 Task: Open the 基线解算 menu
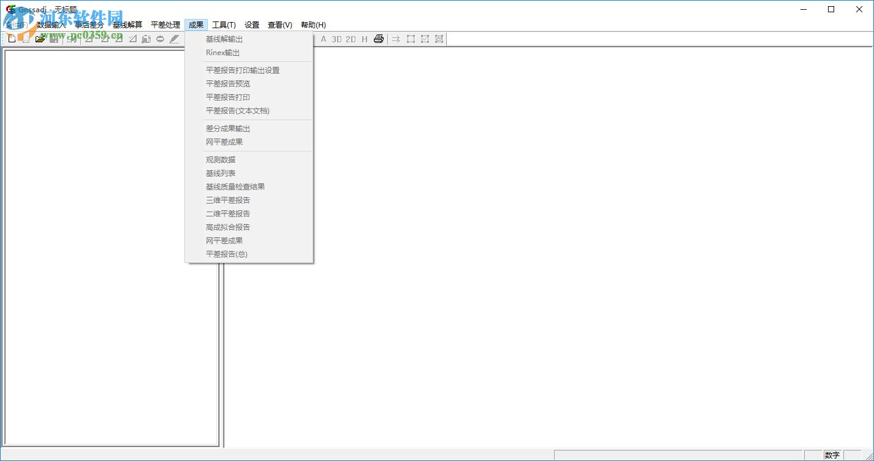pos(127,25)
